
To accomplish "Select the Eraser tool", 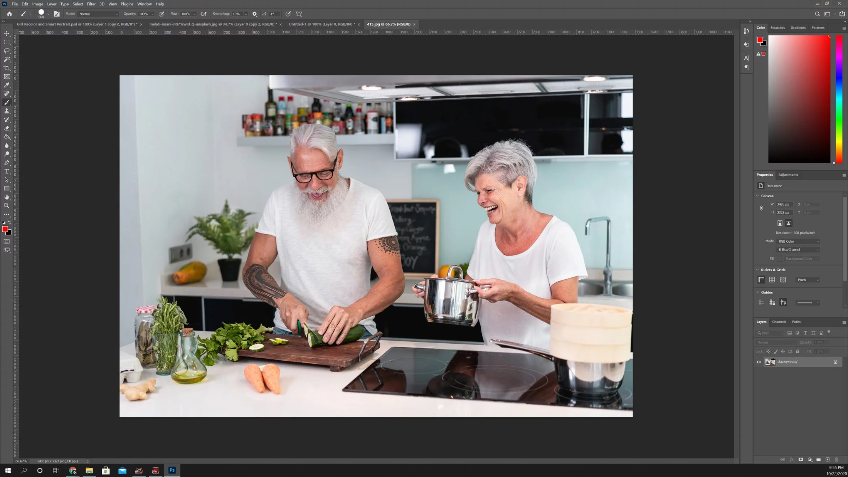I will (7, 128).
